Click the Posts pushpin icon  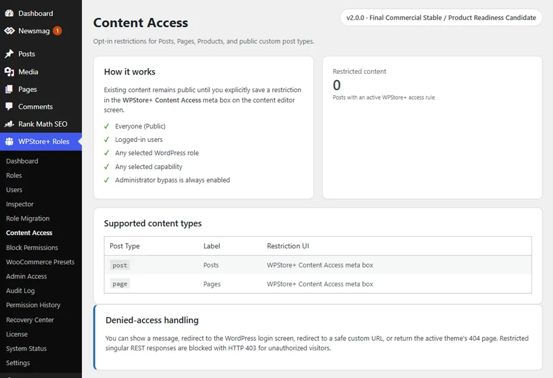[x=9, y=53]
